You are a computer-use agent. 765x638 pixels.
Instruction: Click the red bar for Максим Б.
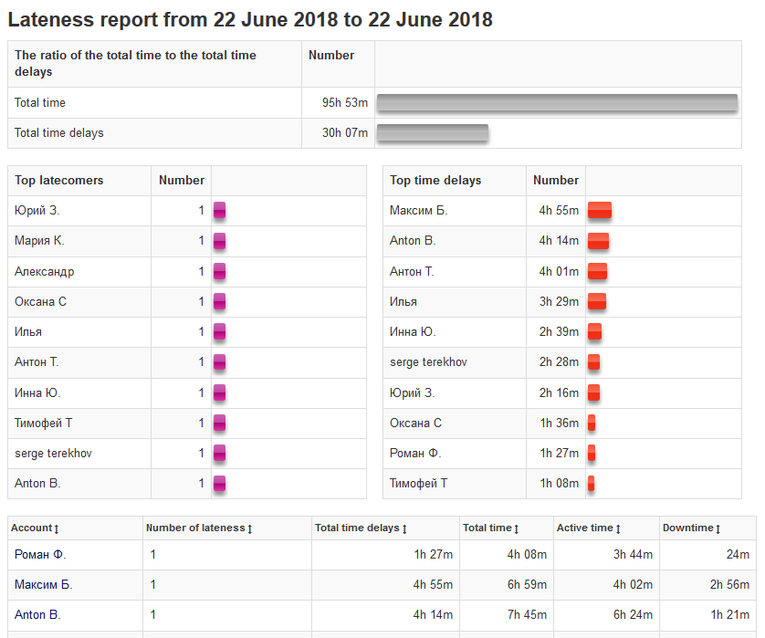coord(600,211)
